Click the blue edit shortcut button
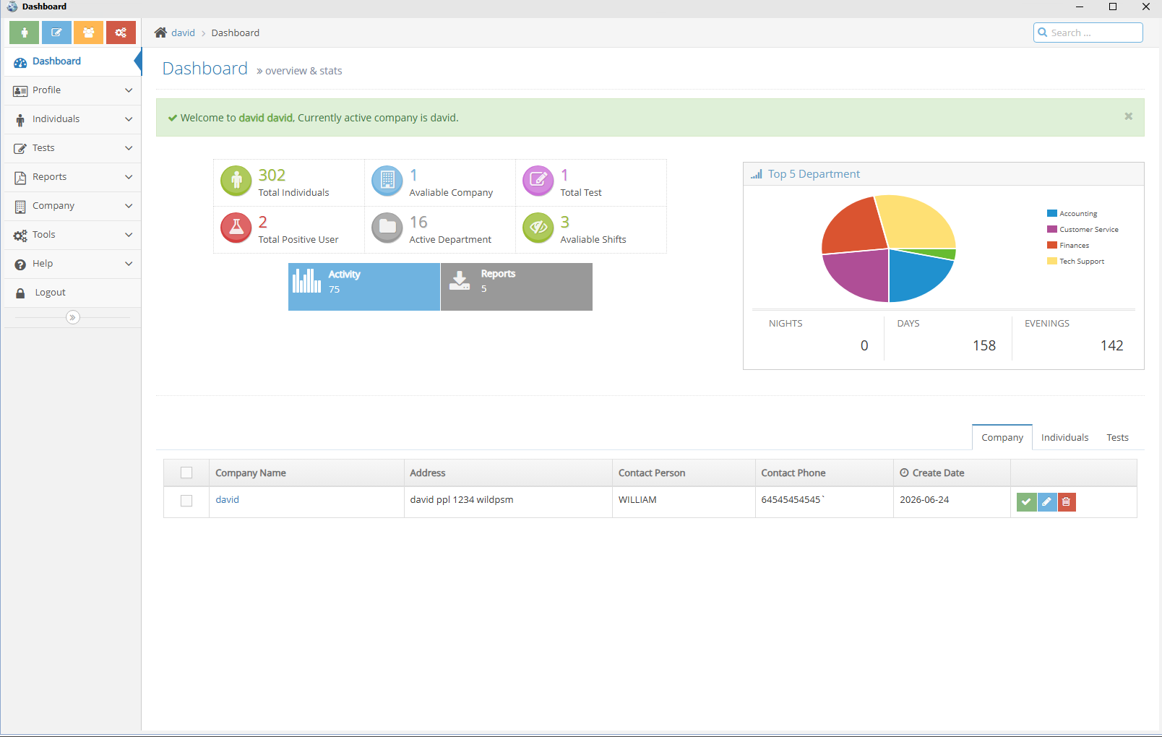This screenshot has height=737, width=1162. pos(56,33)
